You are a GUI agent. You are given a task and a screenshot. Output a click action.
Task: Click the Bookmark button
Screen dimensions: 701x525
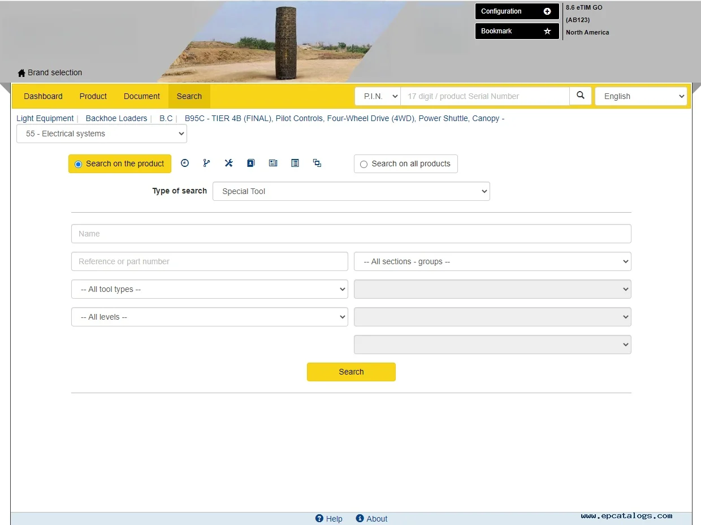point(517,31)
